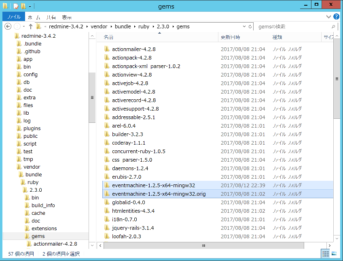Open the address bar history dropdown

click(244, 26)
